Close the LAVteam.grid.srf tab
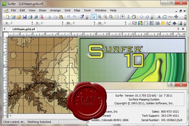The image size is (189, 126). 183,29
